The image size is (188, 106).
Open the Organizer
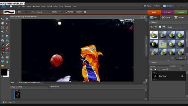168,6
